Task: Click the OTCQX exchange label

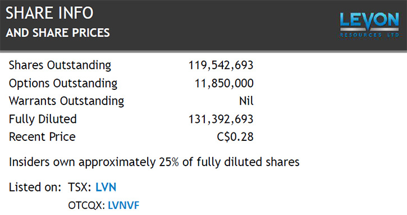Action: click(x=86, y=205)
